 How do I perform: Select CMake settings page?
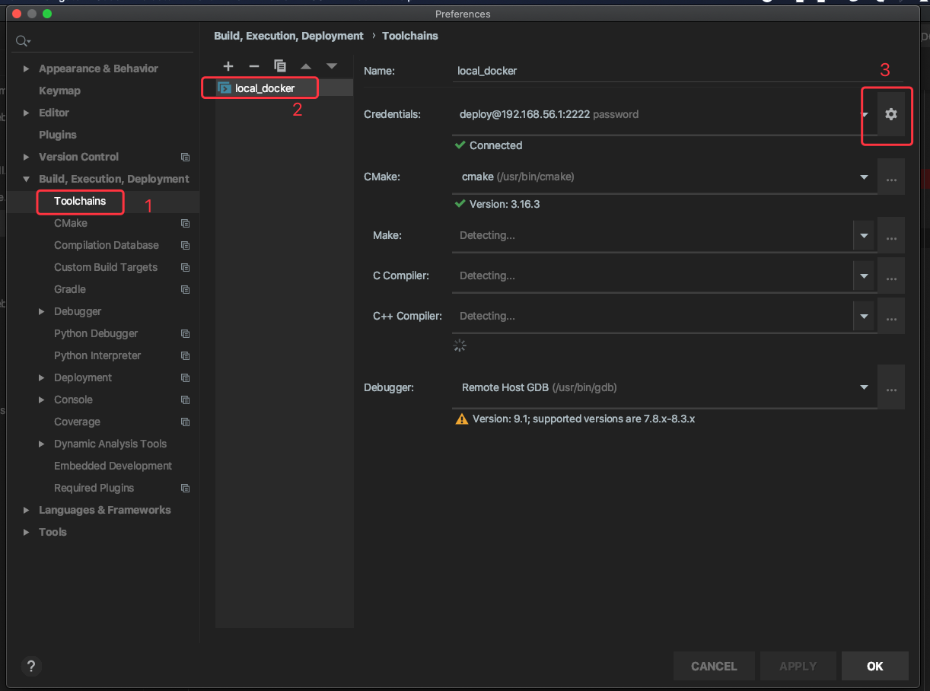click(x=71, y=223)
